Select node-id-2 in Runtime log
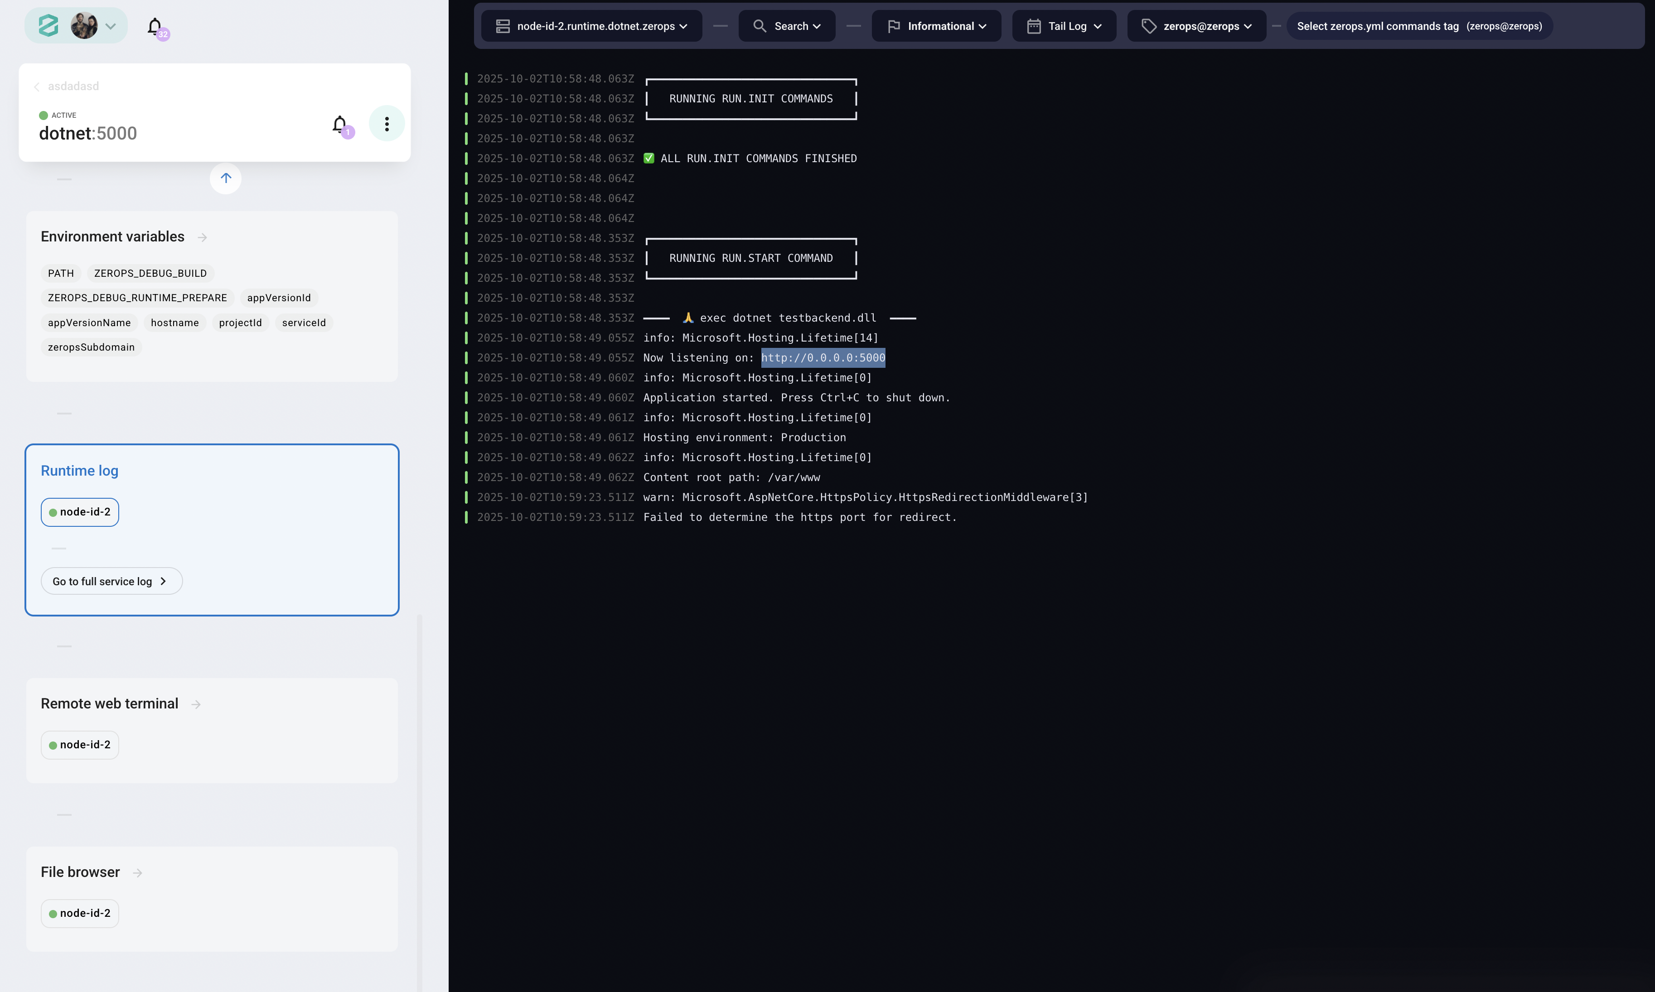The image size is (1655, 992). click(x=80, y=512)
